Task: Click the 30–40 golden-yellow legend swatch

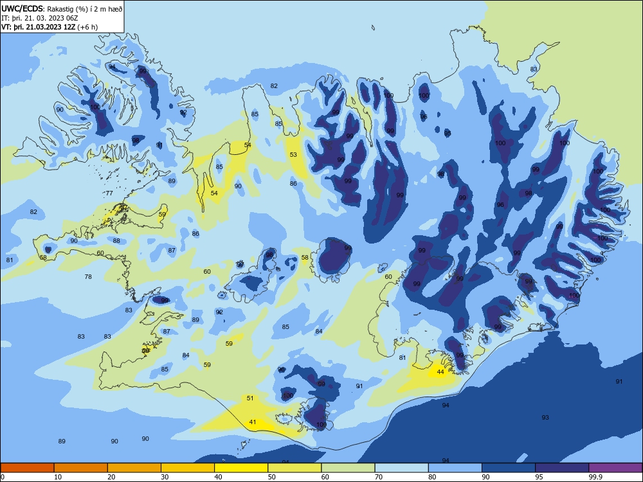Action: 188,468
